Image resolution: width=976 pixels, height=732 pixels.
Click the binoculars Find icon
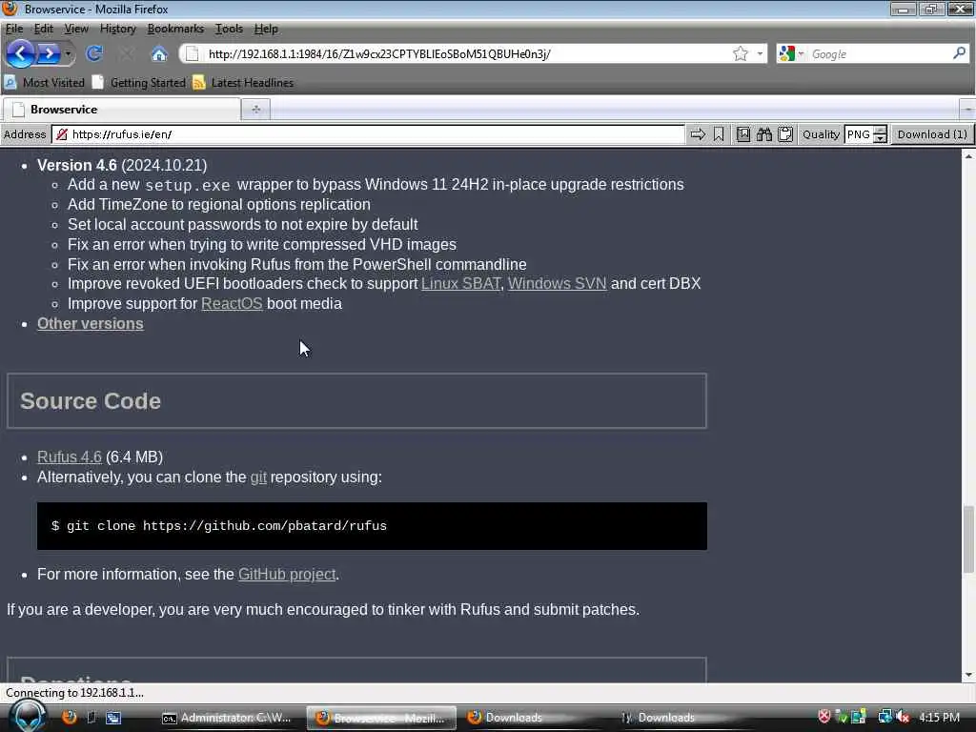pos(764,134)
